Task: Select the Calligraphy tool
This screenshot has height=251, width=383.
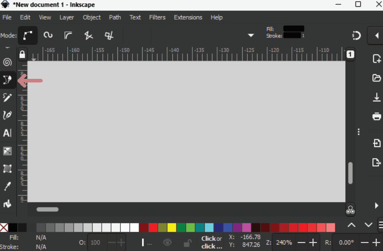Action: coord(7,115)
